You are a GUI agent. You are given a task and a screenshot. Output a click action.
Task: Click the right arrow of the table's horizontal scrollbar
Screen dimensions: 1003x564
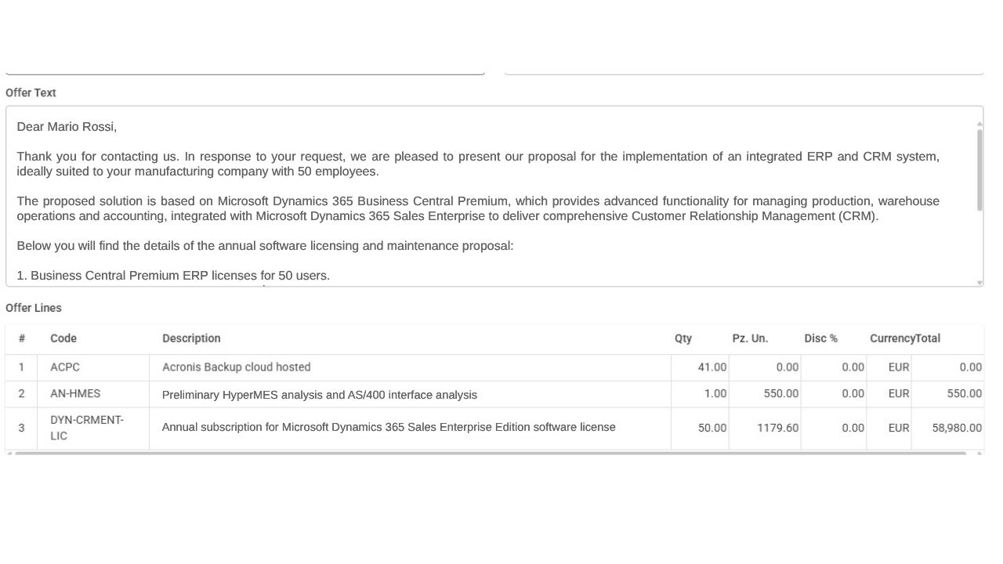980,454
